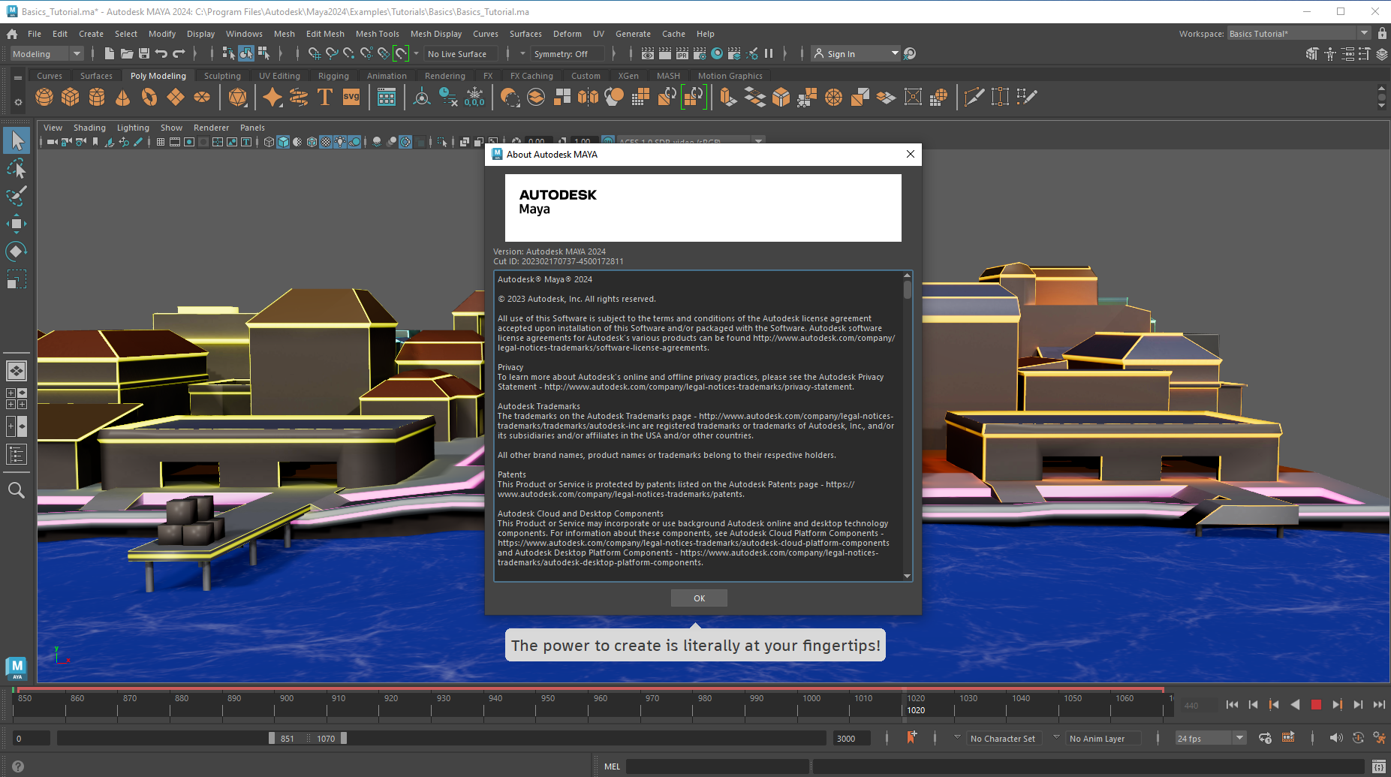Switch to the UV Editing shelf tab
The image size is (1391, 777).
coord(279,76)
